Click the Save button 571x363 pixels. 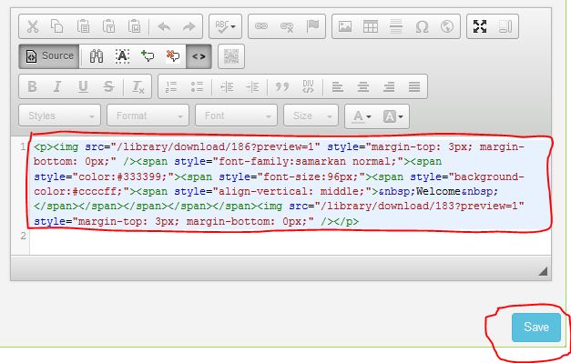click(536, 327)
